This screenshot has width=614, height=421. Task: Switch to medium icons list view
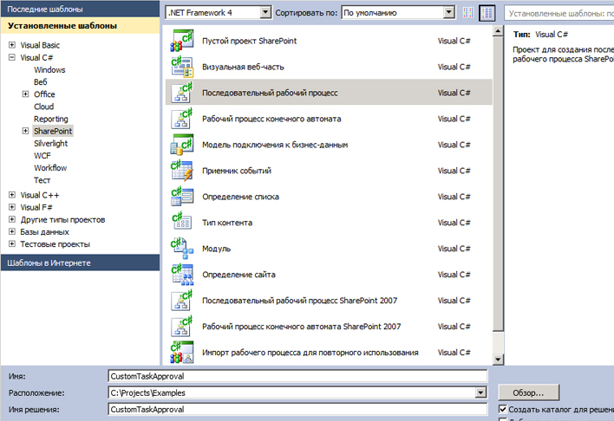pos(487,13)
